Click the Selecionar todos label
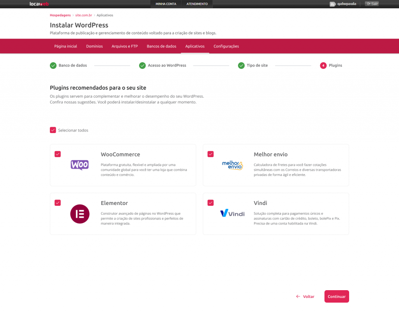The image size is (399, 317). coord(73,130)
